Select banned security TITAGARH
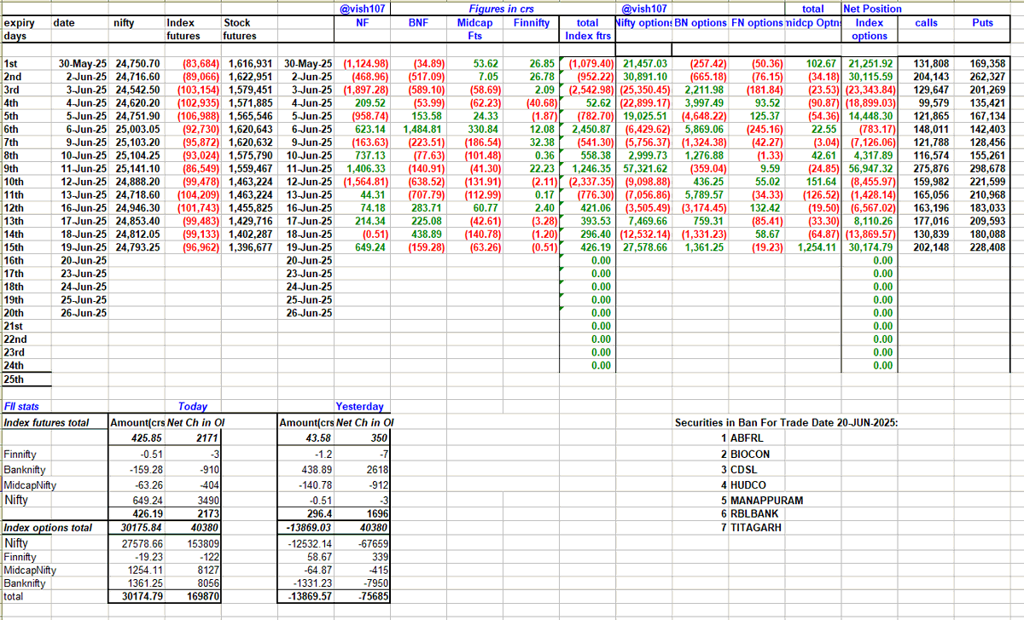The height and width of the screenshot is (620, 1024). coord(756,528)
